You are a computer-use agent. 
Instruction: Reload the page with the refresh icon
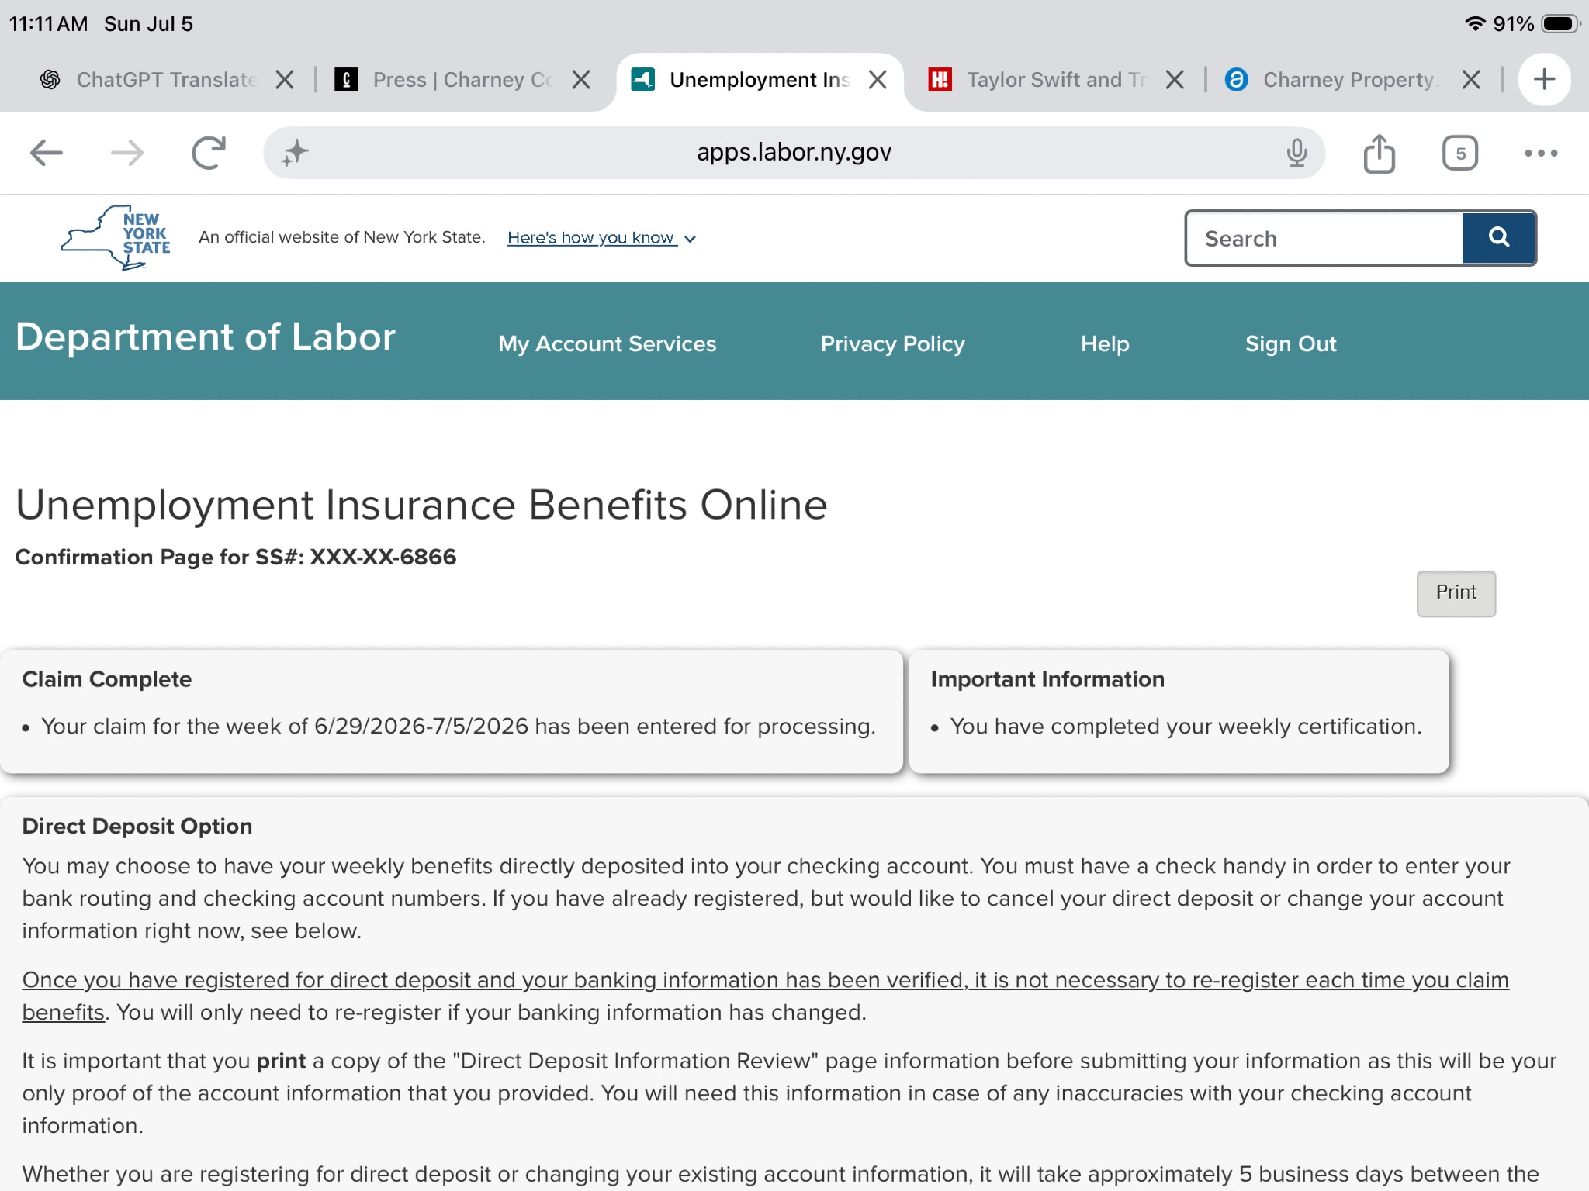(x=208, y=153)
